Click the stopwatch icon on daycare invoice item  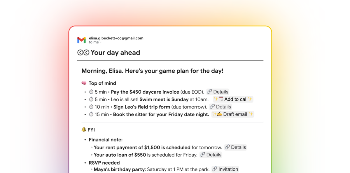[91, 92]
